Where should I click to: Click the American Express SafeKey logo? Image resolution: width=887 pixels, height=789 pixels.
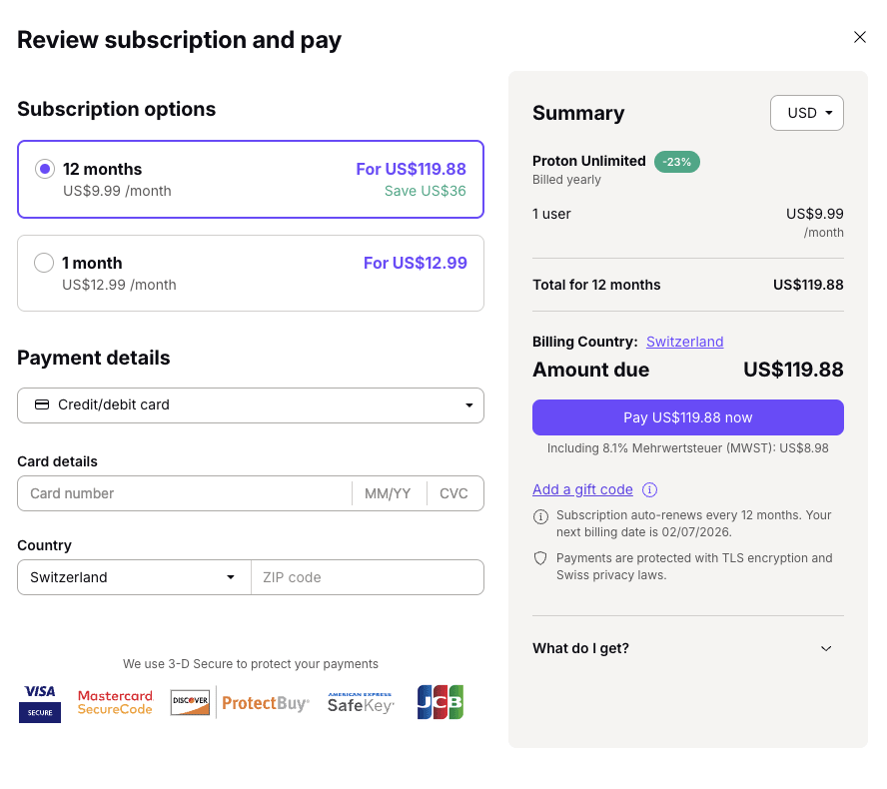[361, 702]
